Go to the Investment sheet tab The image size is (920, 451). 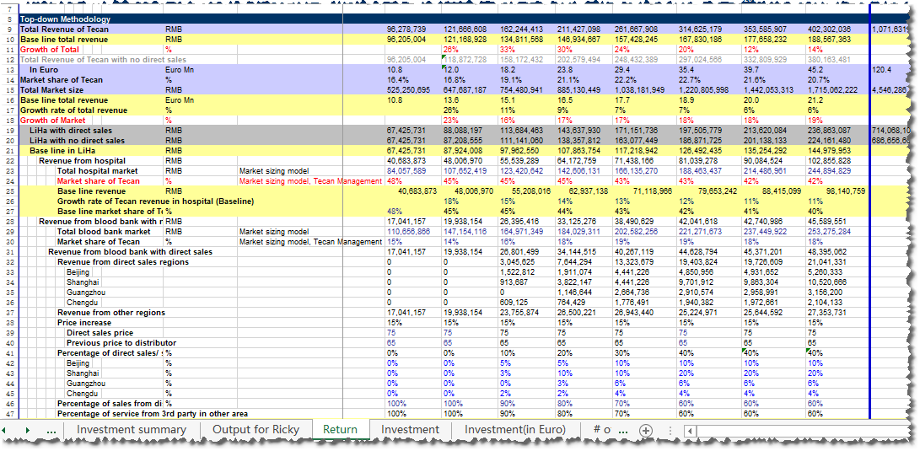coord(410,430)
